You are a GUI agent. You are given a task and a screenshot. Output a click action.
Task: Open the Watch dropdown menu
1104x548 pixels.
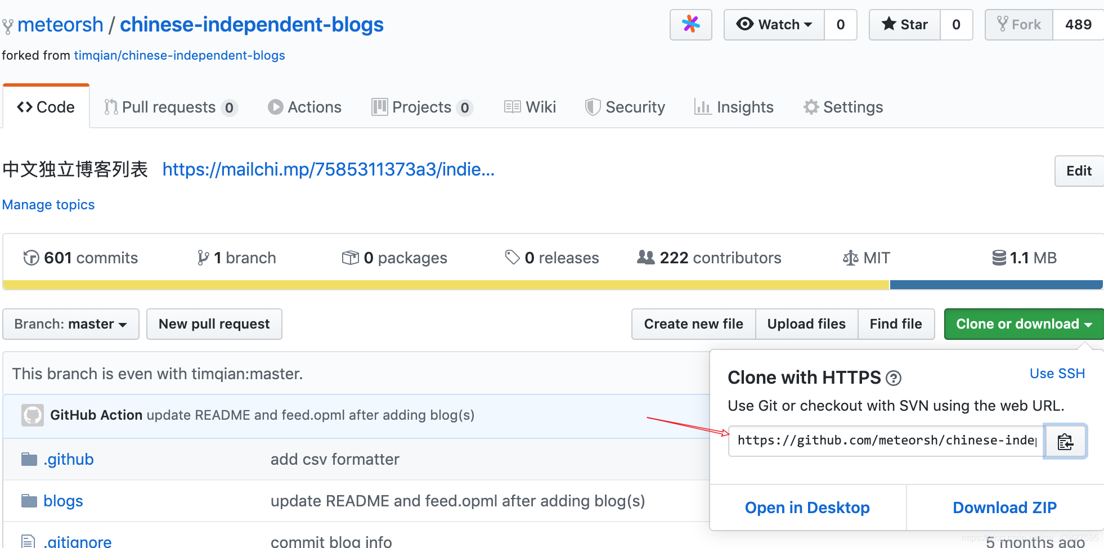tap(774, 24)
